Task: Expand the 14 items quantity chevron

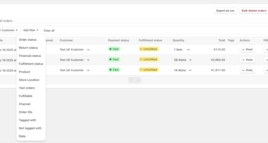Action: click(x=190, y=70)
